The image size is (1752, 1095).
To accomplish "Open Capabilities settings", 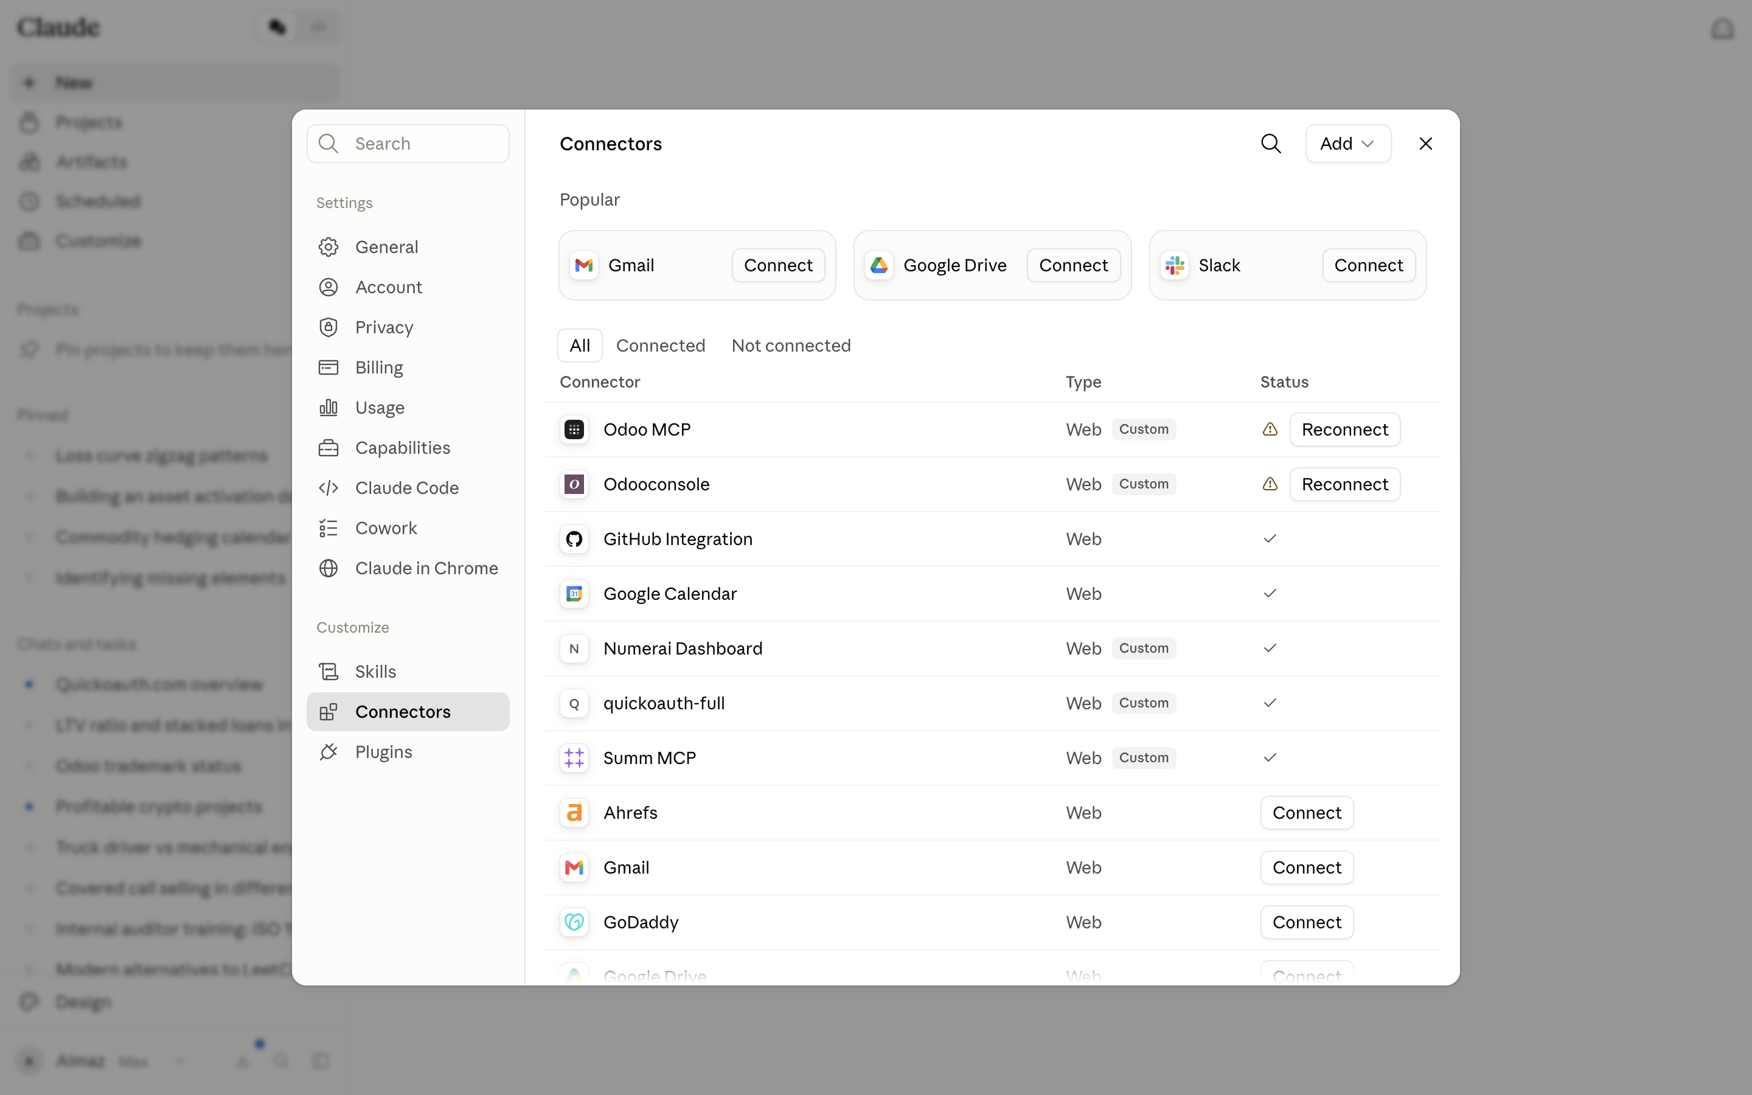I will pyautogui.click(x=408, y=448).
